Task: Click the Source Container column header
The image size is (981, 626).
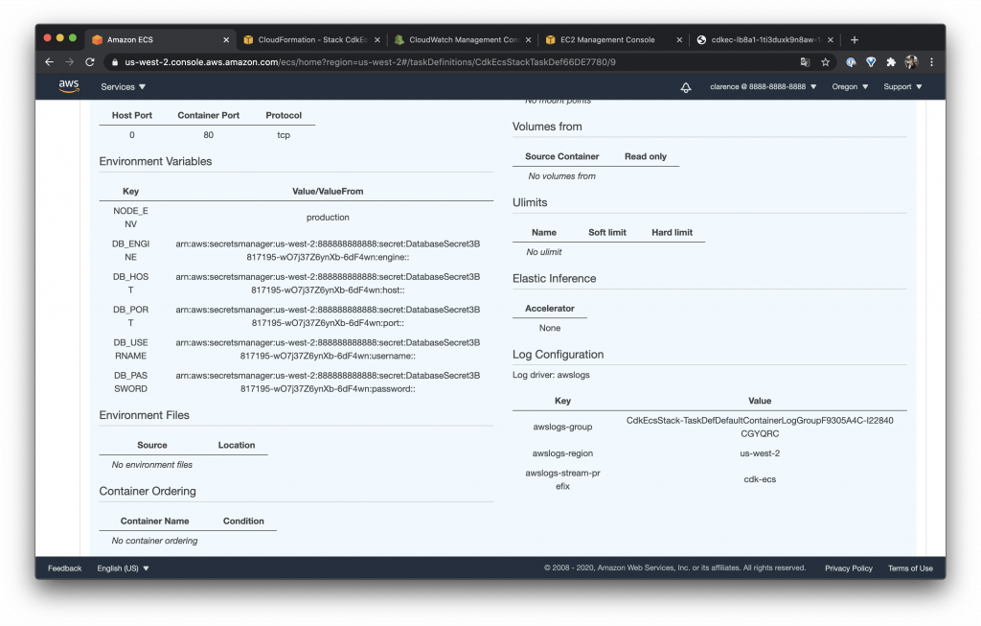Action: 561,156
